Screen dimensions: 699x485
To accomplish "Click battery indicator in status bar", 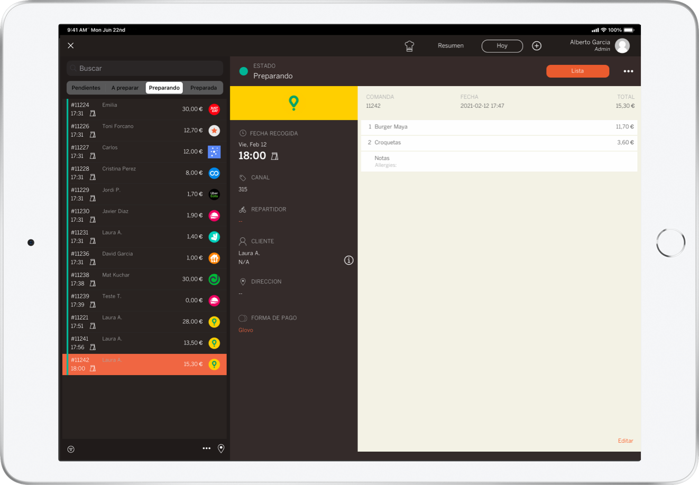I will tap(629, 30).
